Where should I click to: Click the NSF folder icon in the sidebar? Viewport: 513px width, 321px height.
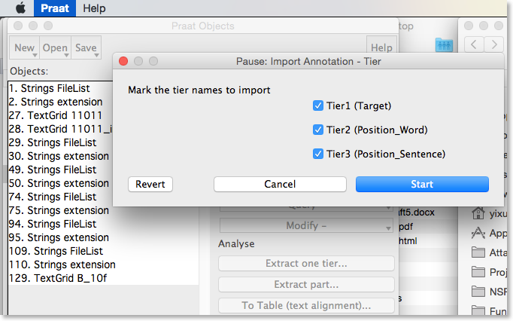(x=478, y=291)
